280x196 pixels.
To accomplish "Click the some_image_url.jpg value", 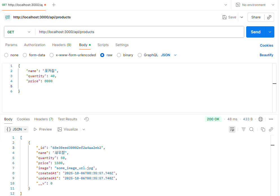I will click(75, 168).
